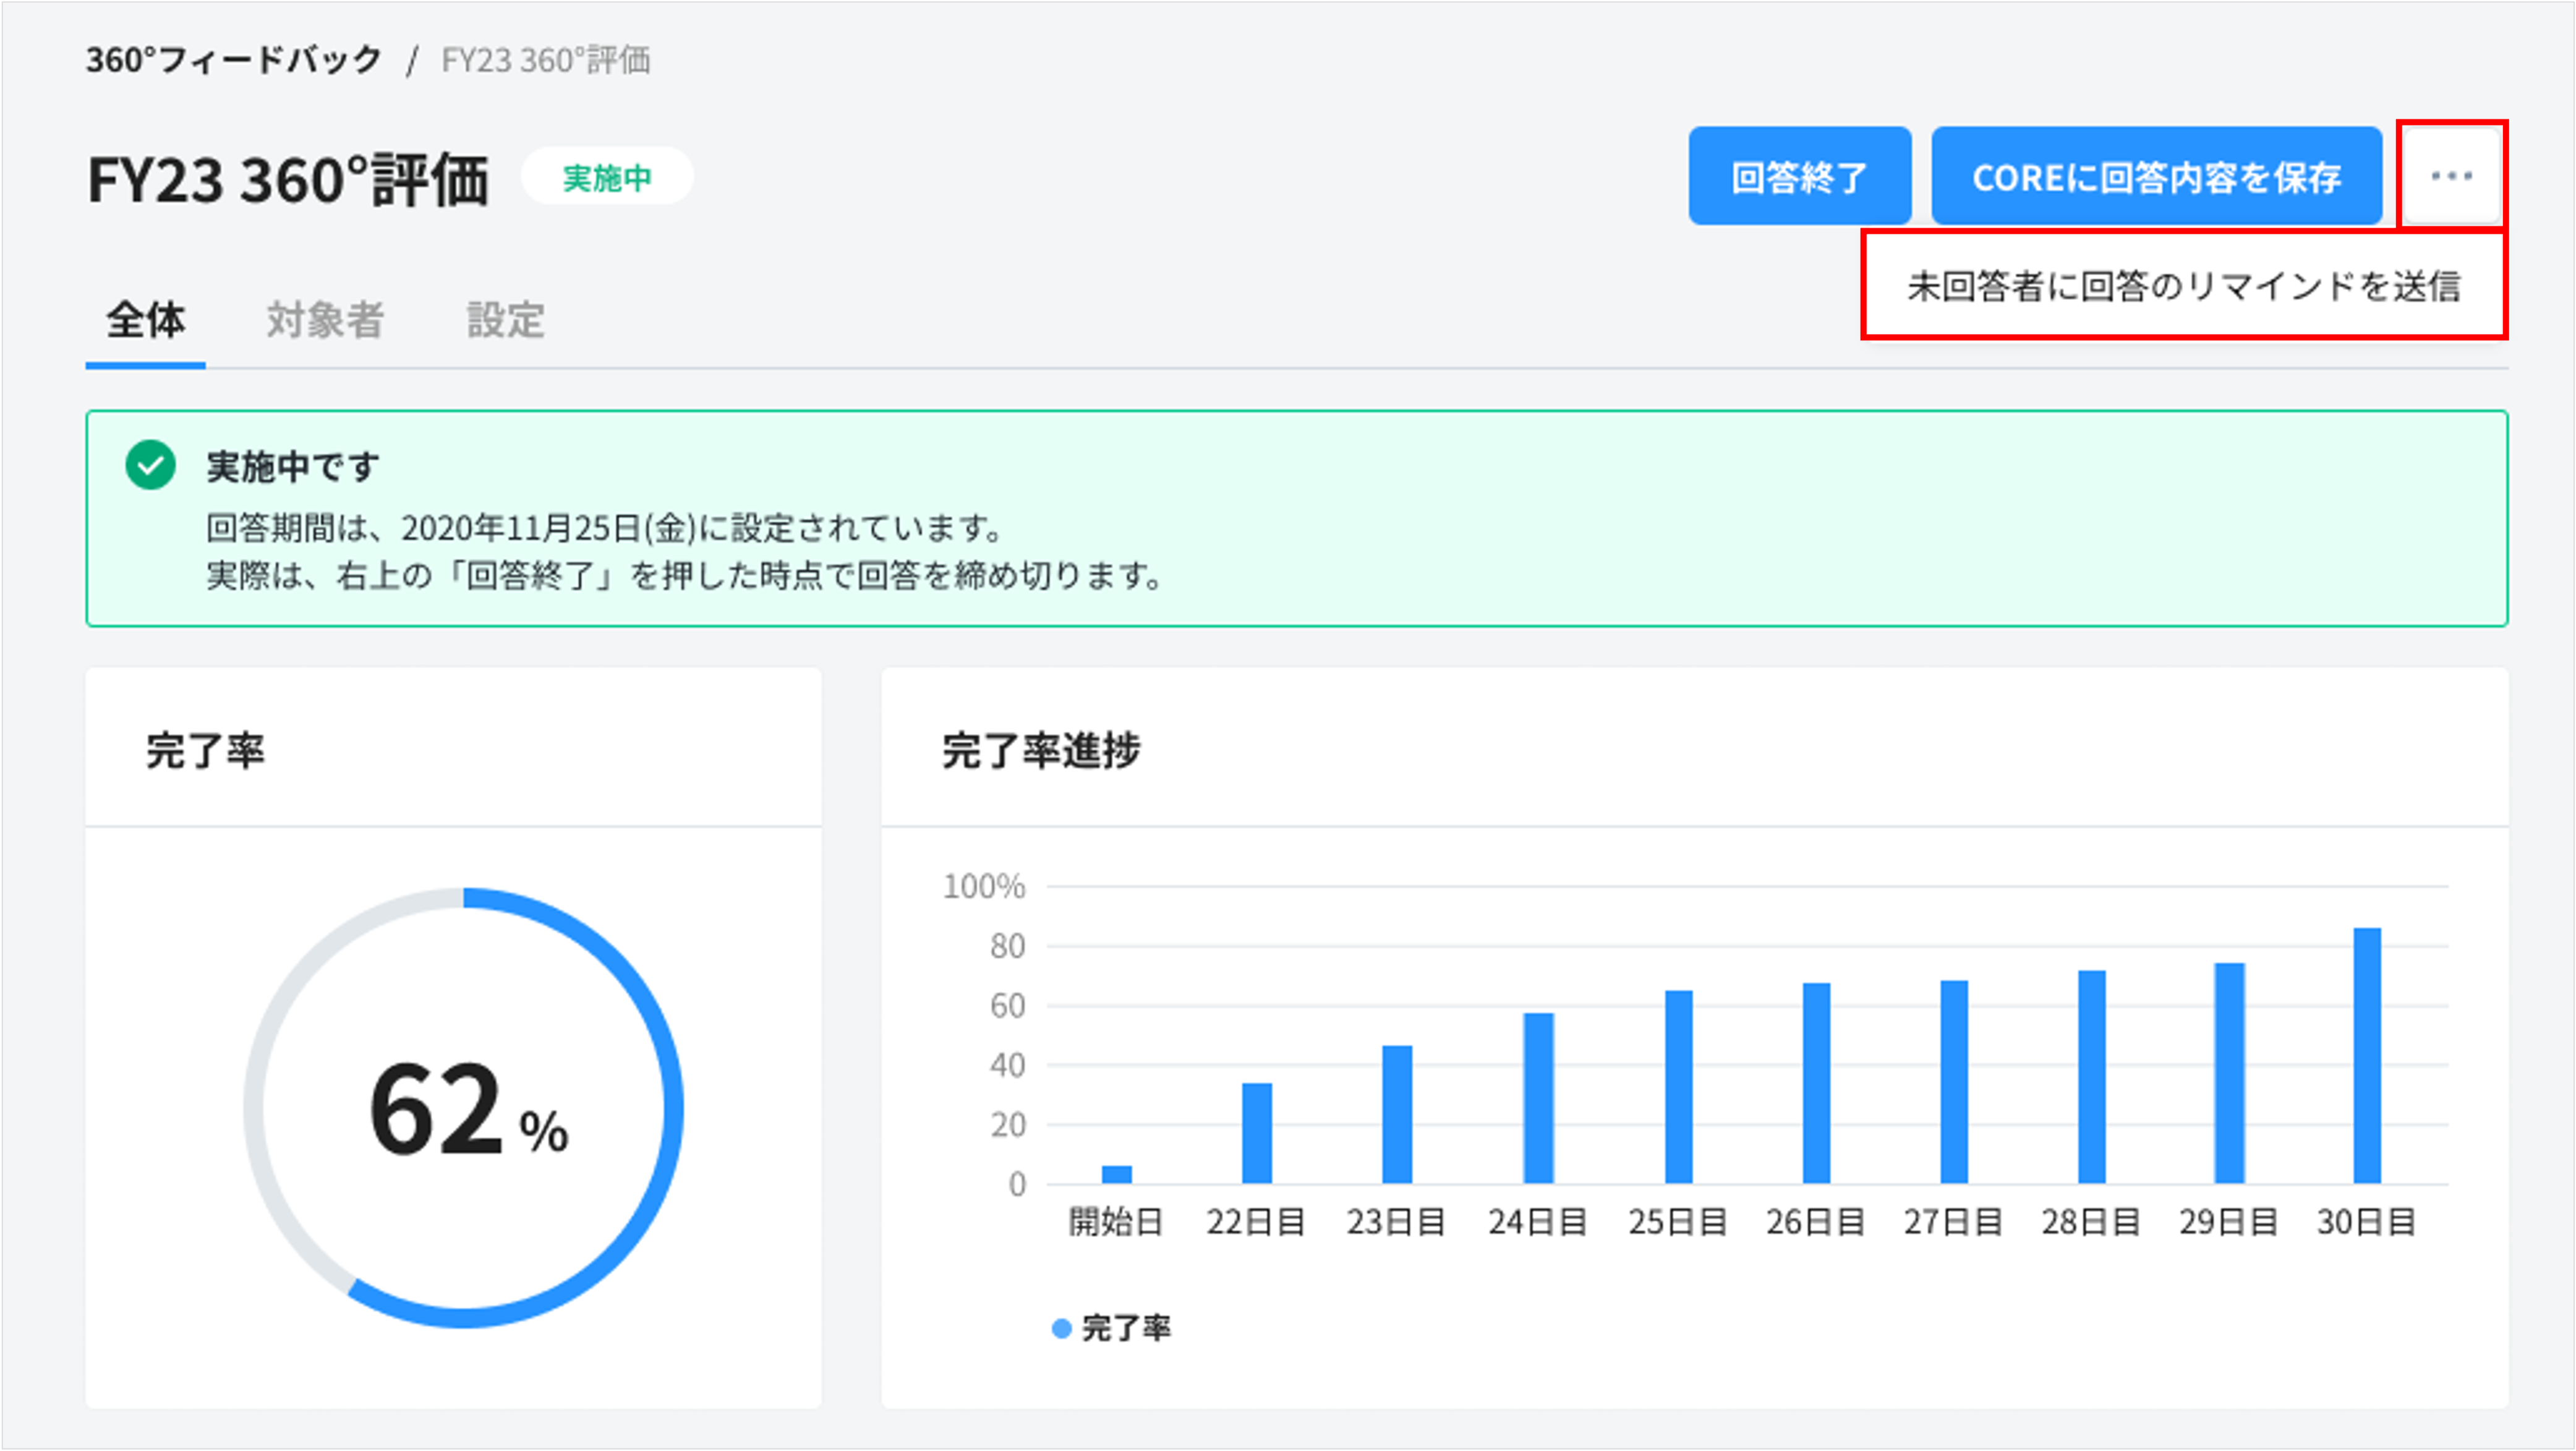This screenshot has width=2576, height=1451.
Task: Click the FY23 360°評価 breadcrumb text
Action: [x=546, y=60]
